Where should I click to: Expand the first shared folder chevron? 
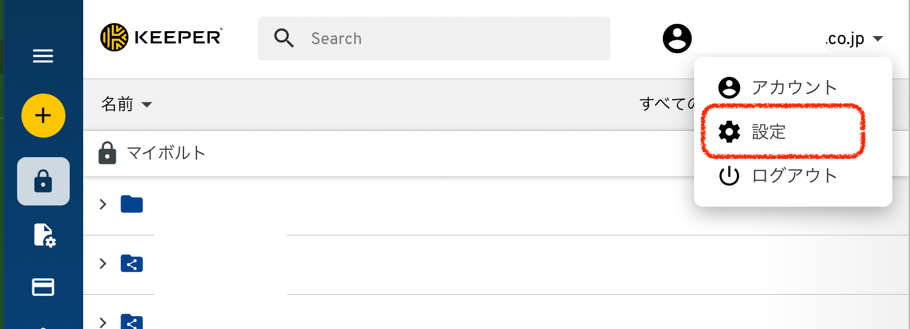tap(103, 264)
